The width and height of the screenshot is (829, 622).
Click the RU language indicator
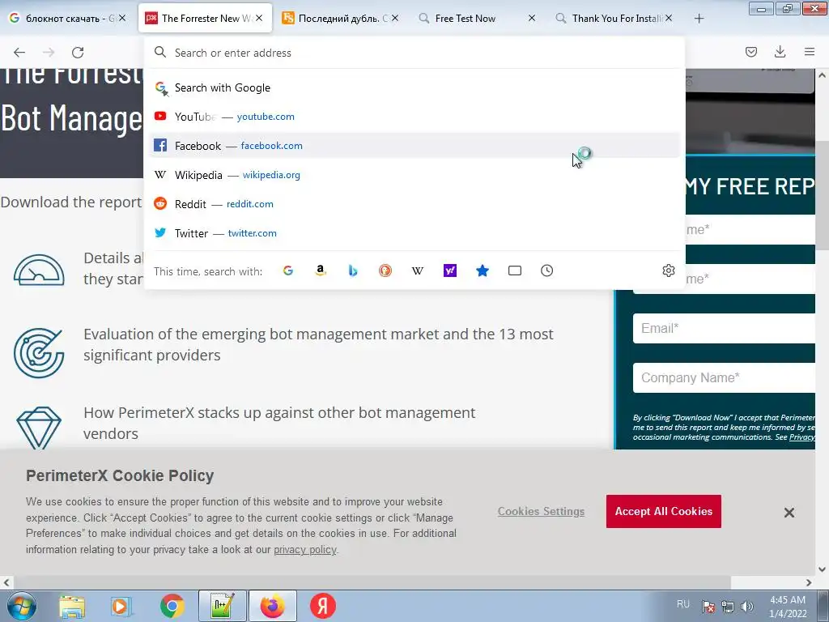pyautogui.click(x=683, y=604)
